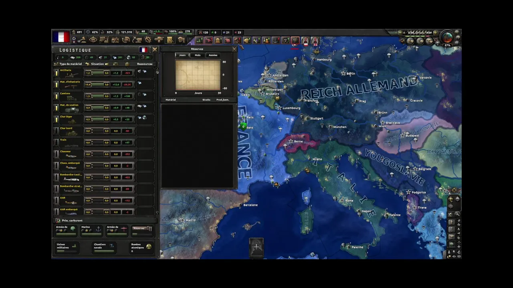This screenshot has width=513, height=288.
Task: Click the France flag in Logistique header
Action: (143, 50)
